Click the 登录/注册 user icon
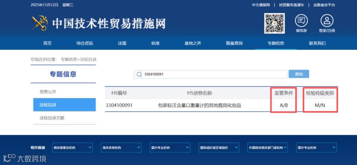Viewport: 357px width, 165px height. pos(327,21)
